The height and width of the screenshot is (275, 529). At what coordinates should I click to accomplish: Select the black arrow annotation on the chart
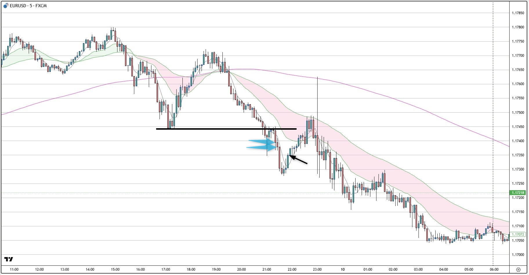point(299,160)
